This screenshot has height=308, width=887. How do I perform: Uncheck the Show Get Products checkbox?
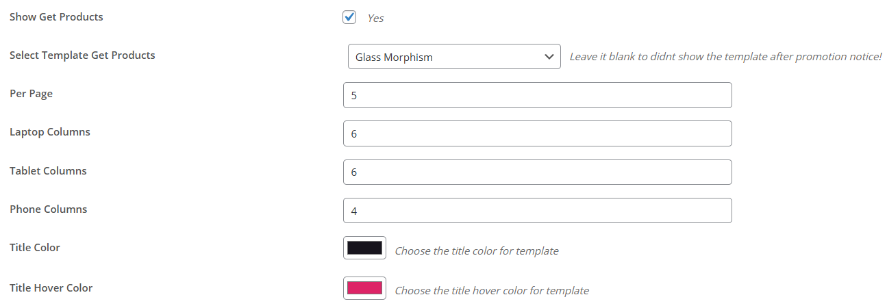pyautogui.click(x=349, y=17)
